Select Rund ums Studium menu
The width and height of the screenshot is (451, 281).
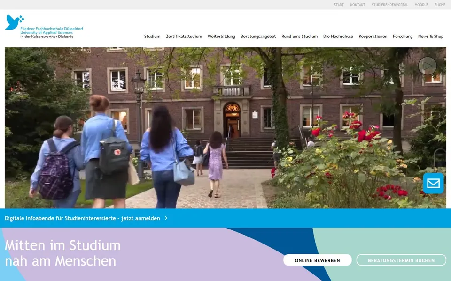[x=299, y=37]
